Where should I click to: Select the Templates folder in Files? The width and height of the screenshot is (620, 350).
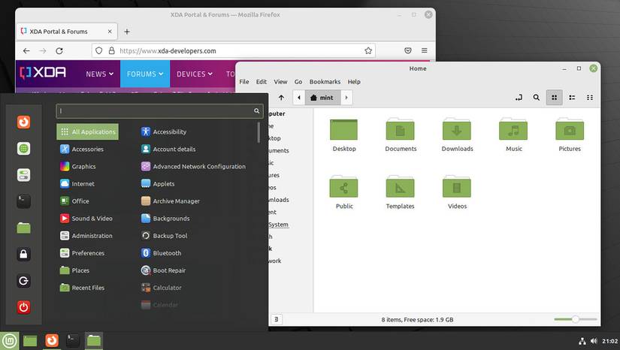click(400, 192)
